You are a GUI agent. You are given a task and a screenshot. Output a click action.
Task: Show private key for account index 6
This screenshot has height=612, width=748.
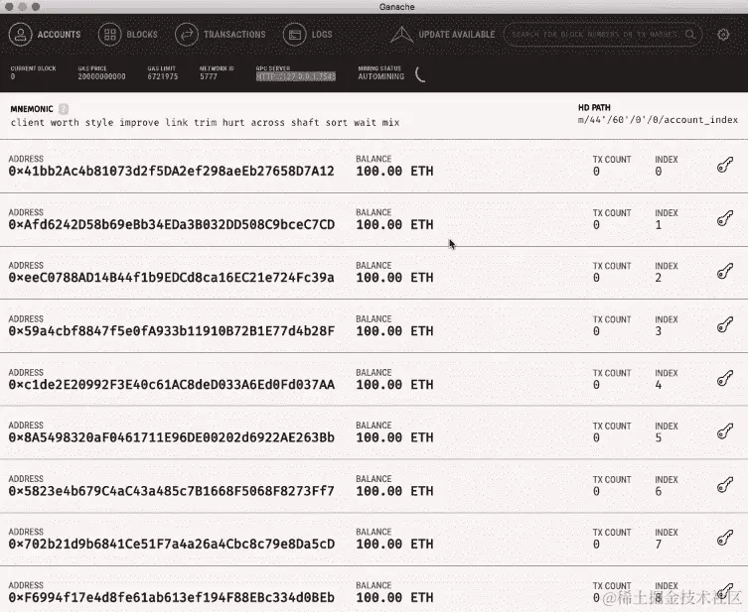point(724,485)
